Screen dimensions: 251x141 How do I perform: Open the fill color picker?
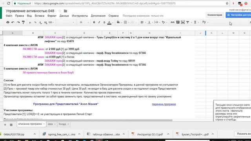coord(119,22)
